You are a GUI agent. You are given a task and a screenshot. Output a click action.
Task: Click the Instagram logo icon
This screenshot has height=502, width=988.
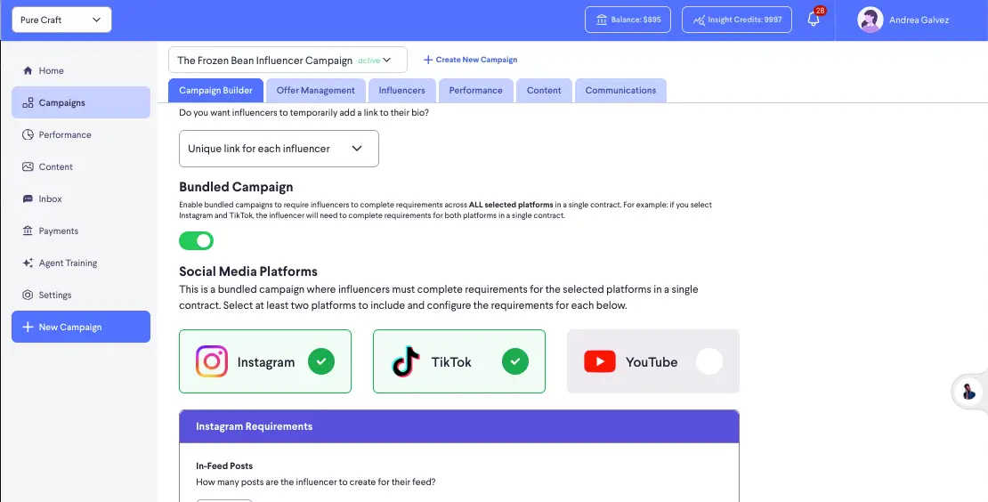(212, 361)
